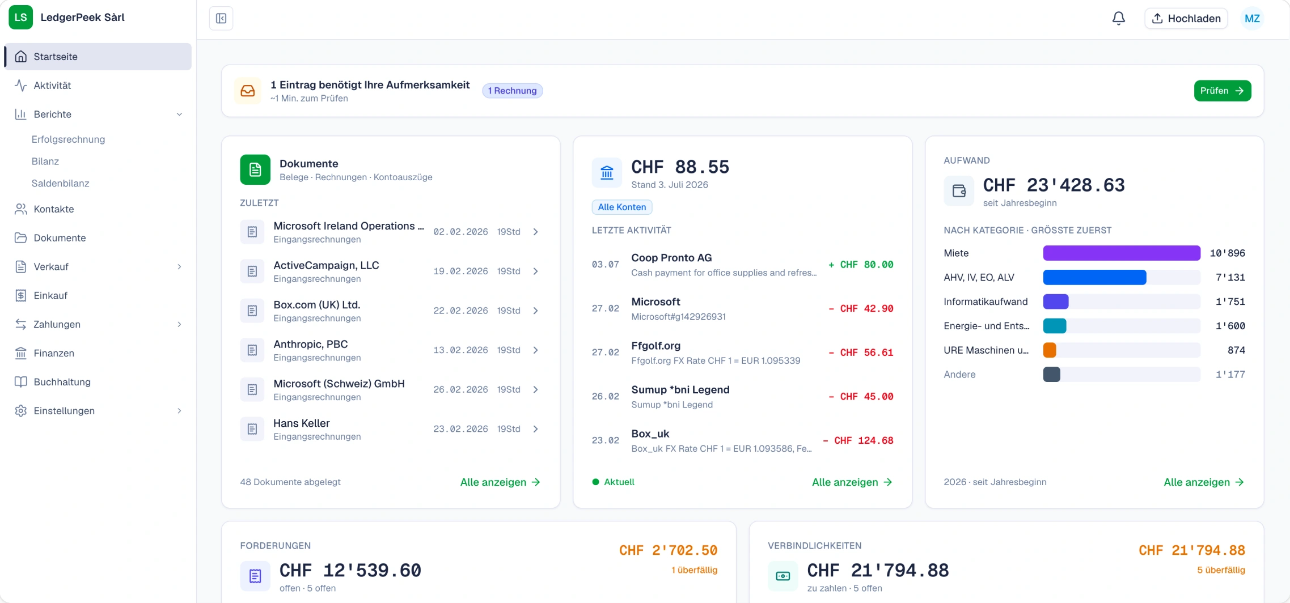Open Aktivität in the sidebar
Screen dimensions: 1290x603
(x=98, y=86)
